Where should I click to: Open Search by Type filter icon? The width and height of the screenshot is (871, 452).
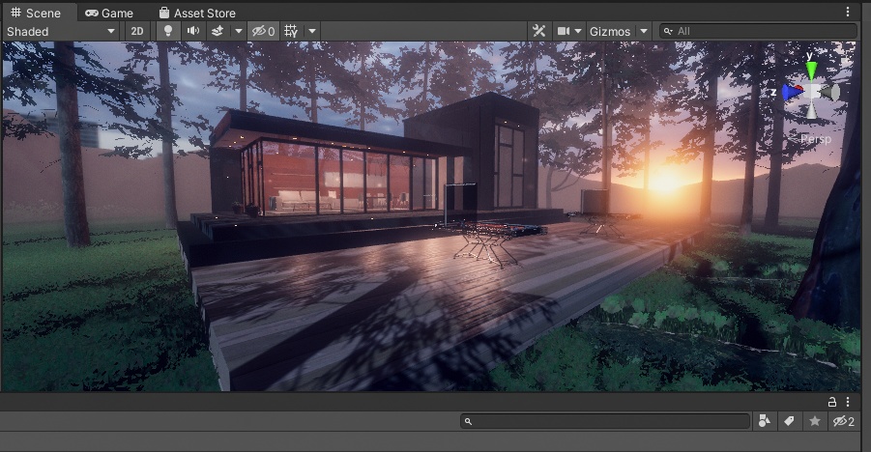tap(765, 421)
